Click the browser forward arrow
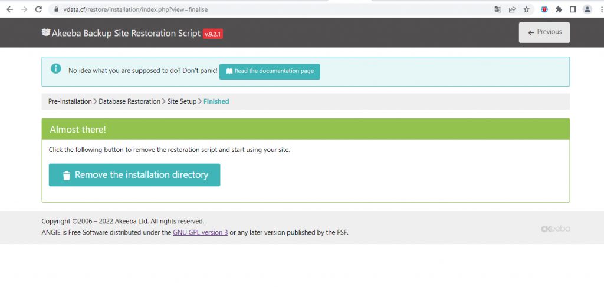Screen dimensions: 604x287 click(x=24, y=9)
